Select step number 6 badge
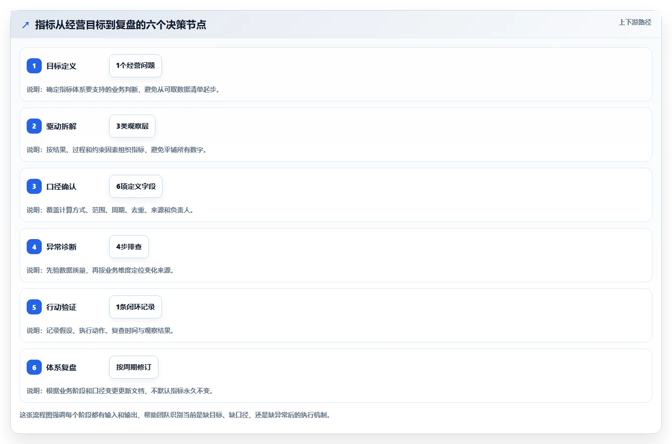Viewport: 672px width, 444px height. 34,367
